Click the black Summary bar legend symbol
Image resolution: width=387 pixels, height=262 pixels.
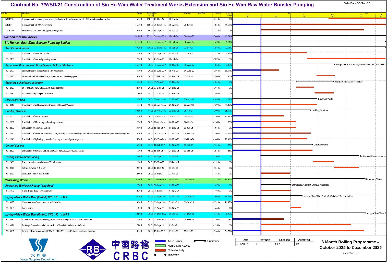pos(200,241)
